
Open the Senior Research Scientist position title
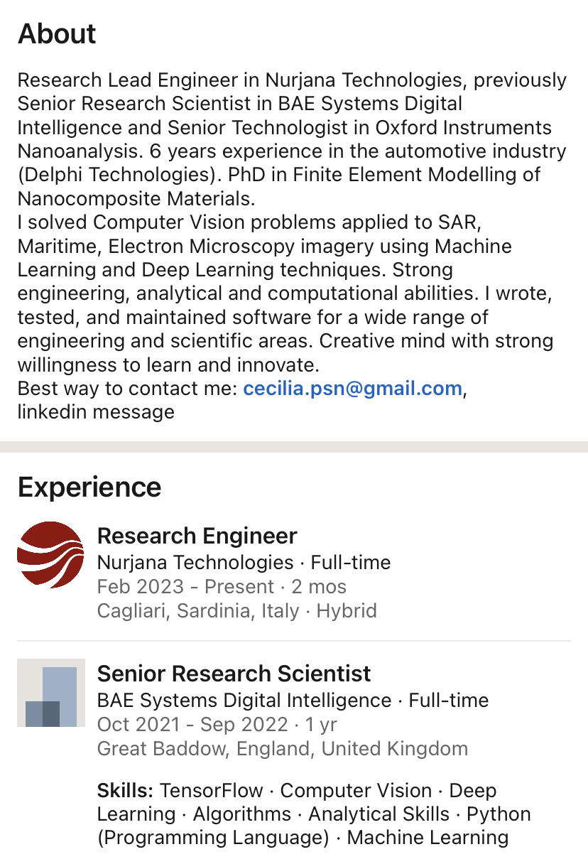pyautogui.click(x=234, y=674)
